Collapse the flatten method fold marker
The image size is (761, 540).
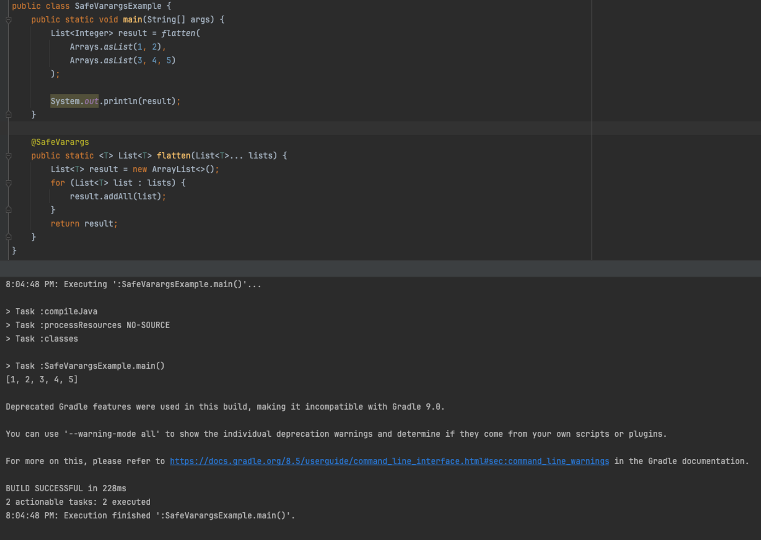pyautogui.click(x=8, y=156)
